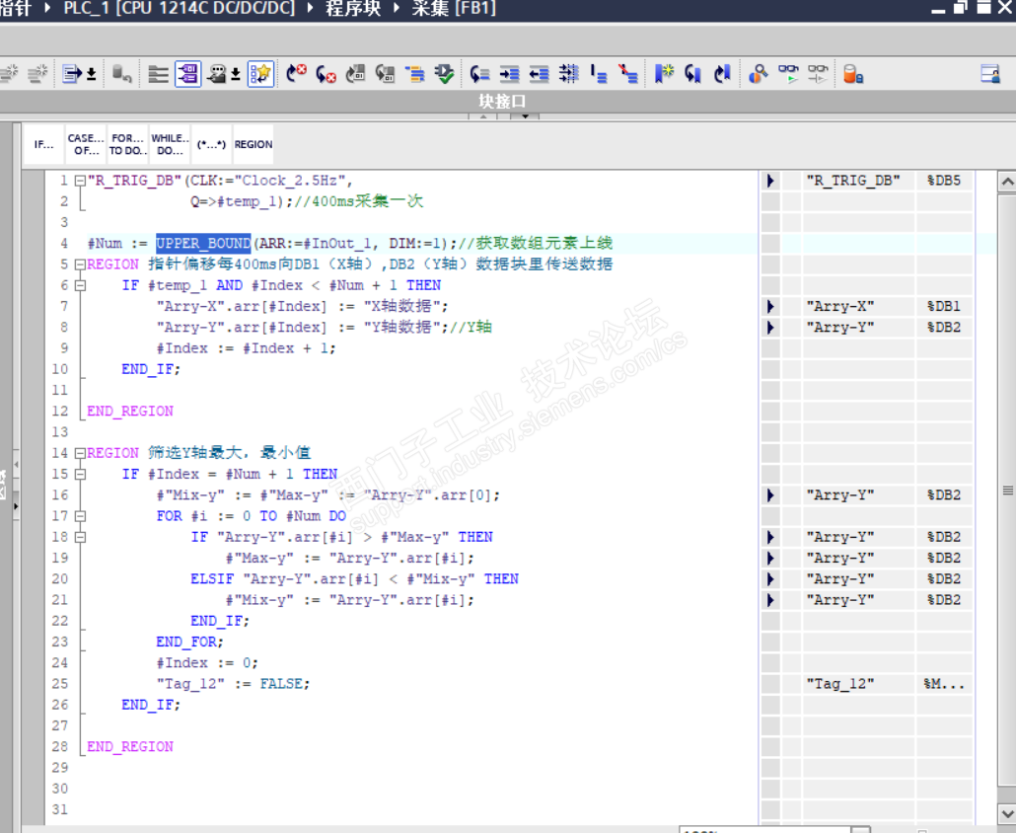
Task: Click the go-to-line arrow icon
Action: [479, 74]
